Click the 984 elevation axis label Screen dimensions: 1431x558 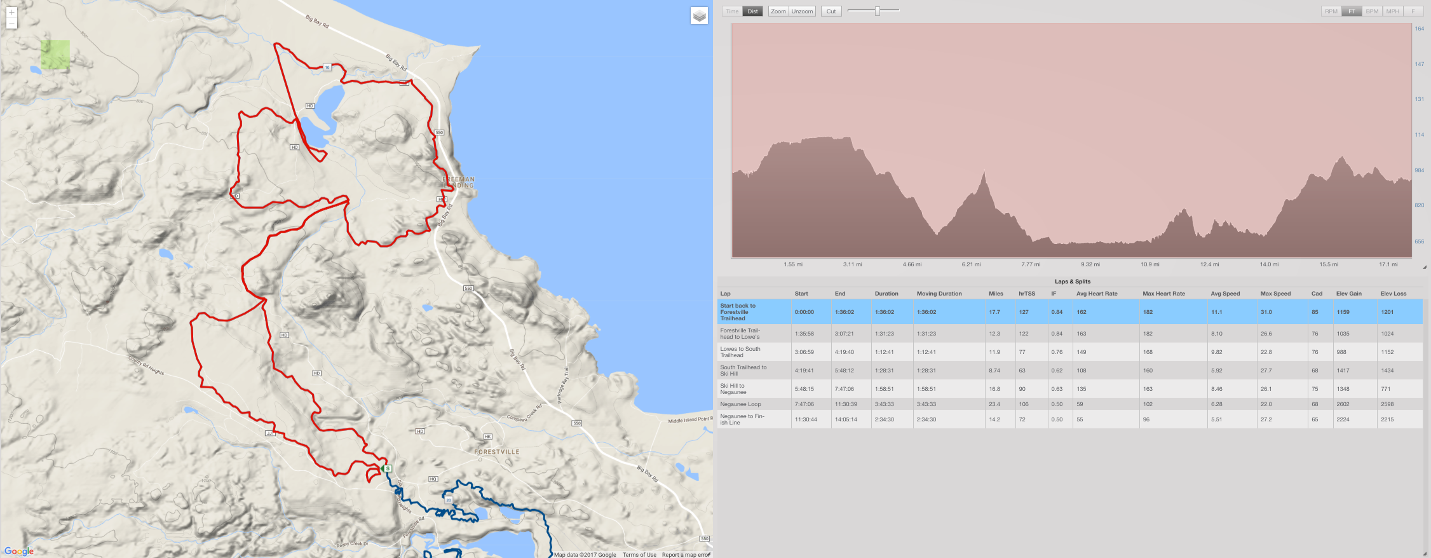pyautogui.click(x=1420, y=170)
